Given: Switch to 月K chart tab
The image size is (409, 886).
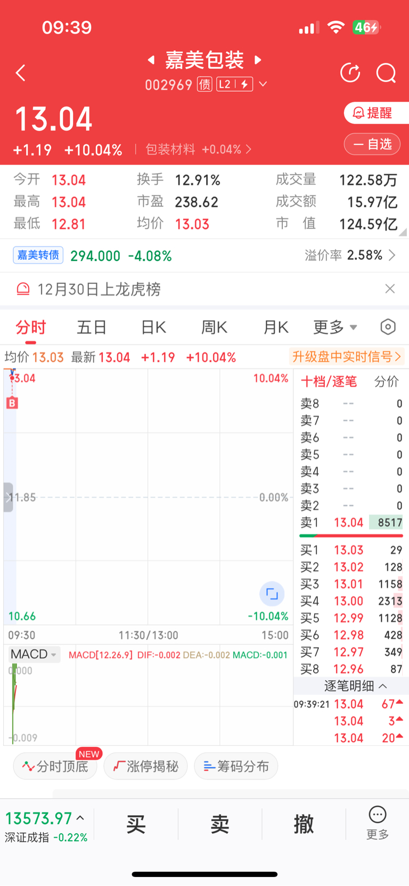Looking at the screenshot, I should coord(276,327).
